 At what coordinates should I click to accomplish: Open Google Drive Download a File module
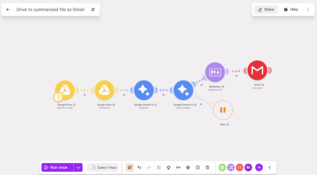(x=104, y=90)
